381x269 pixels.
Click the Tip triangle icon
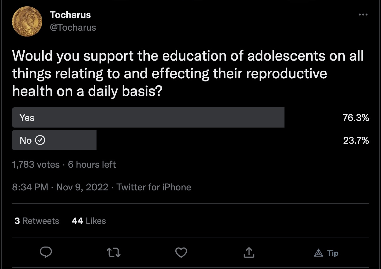tap(318, 253)
